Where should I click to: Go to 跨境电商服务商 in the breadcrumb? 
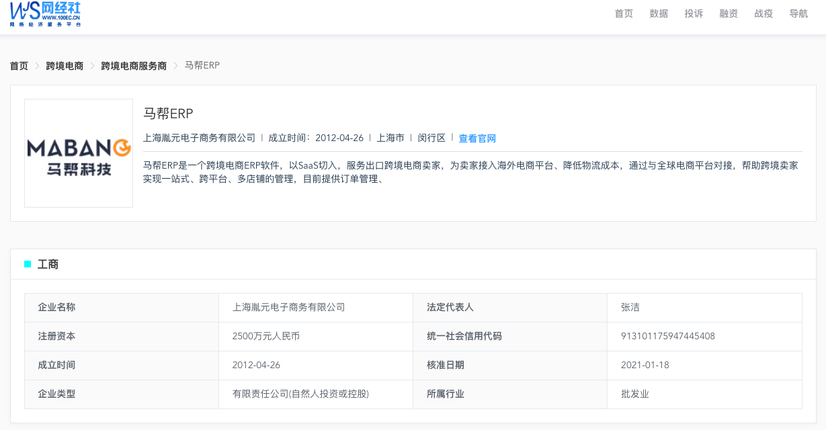[x=134, y=66]
